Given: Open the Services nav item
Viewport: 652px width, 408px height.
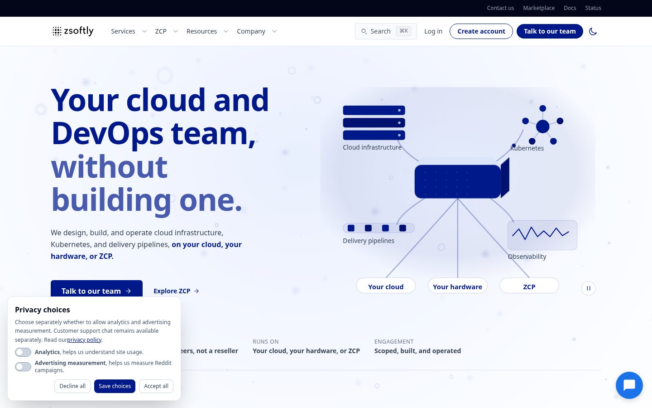Looking at the screenshot, I should coord(123,31).
